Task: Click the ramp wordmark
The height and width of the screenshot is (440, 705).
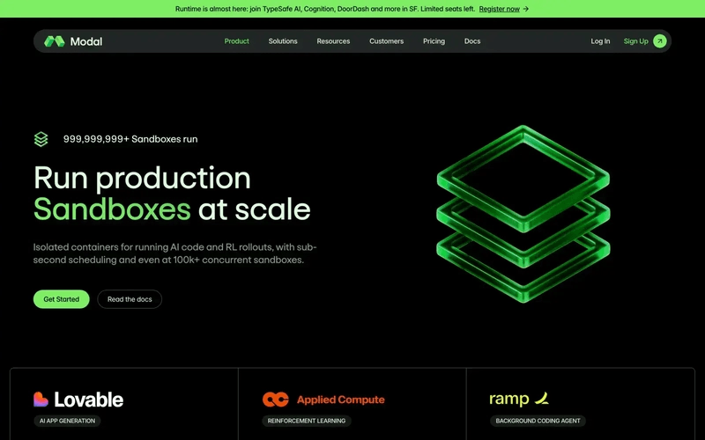Action: coord(509,399)
